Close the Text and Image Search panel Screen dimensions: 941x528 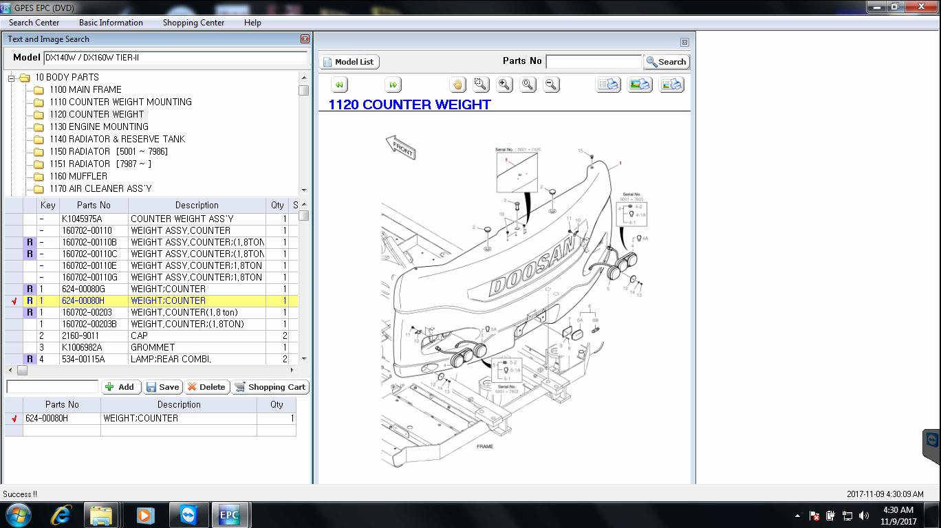(305, 39)
